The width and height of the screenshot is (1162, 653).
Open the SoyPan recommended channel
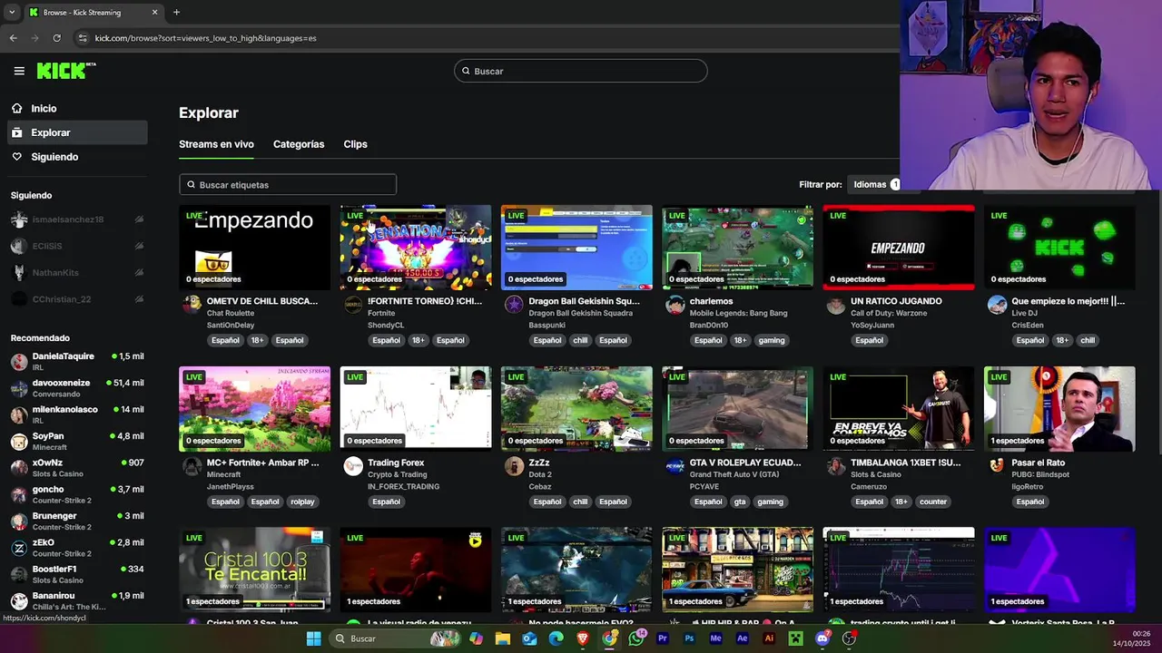pos(76,442)
